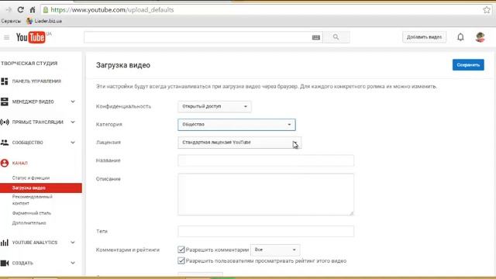
Task: Open the on-screen keyboard icon in search
Action: (315, 37)
